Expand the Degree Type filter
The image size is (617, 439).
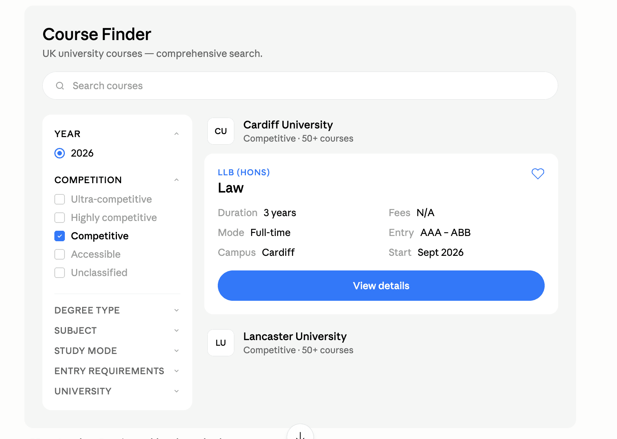(177, 311)
